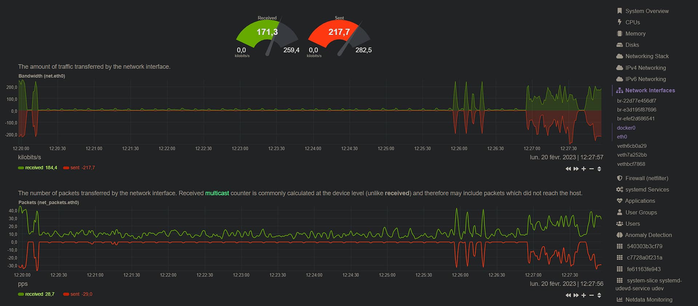Expand the Networking Stack section
Image resolution: width=698 pixels, height=306 pixels.
click(647, 56)
